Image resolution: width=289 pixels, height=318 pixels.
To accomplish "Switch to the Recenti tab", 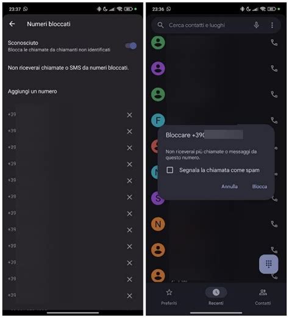I will (216, 297).
